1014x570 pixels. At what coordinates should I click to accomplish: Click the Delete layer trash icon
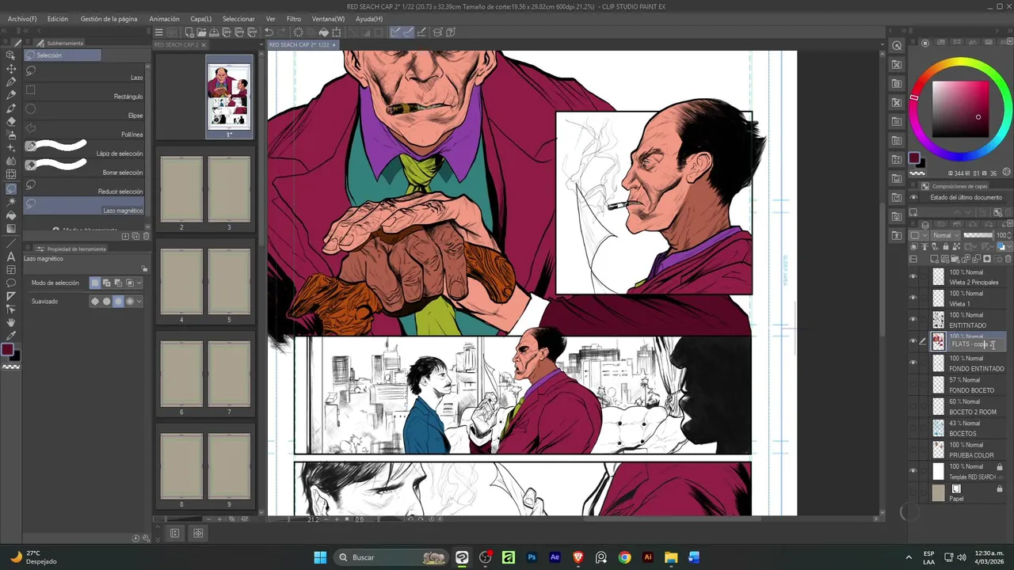pyautogui.click(x=1008, y=259)
